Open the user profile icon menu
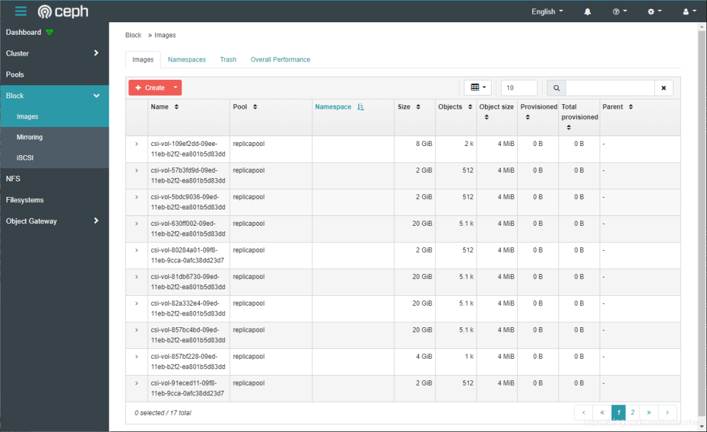 click(x=689, y=12)
